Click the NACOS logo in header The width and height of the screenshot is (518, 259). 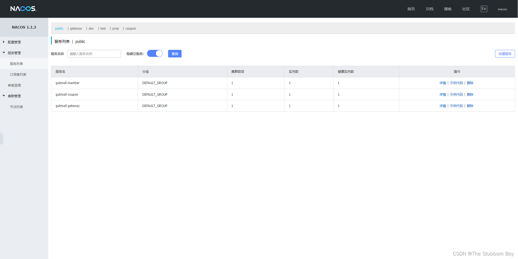(23, 9)
